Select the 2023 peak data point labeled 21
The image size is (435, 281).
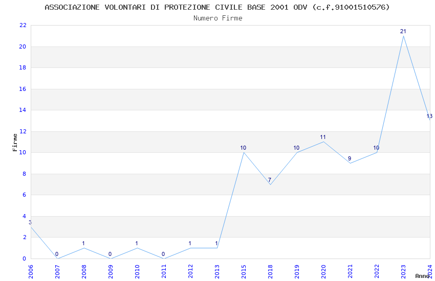coord(403,36)
